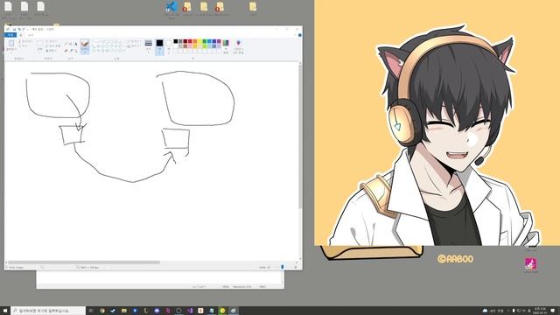Open Task View from the taskbar

click(91, 311)
